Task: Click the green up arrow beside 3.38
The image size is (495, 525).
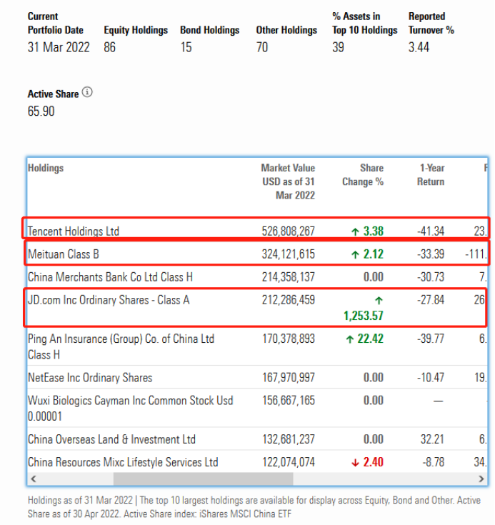Action: click(x=354, y=231)
